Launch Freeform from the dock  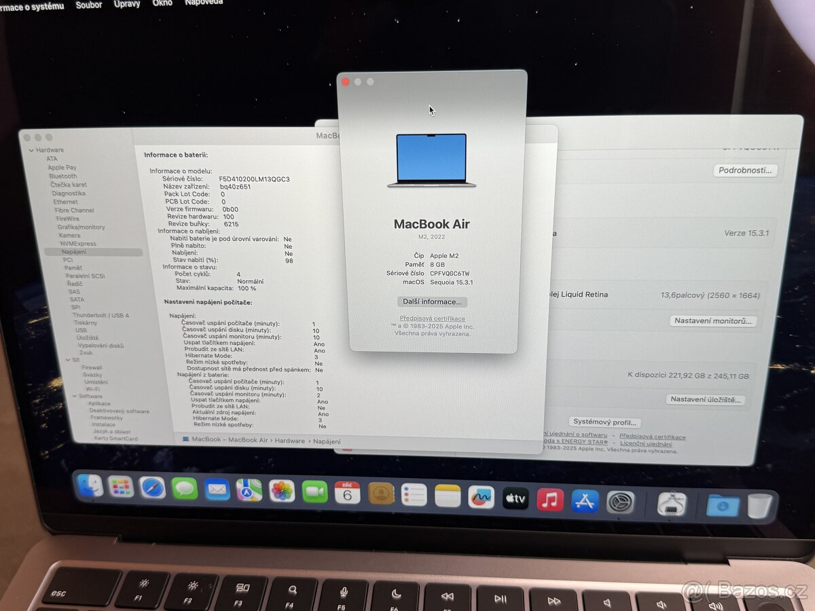pyautogui.click(x=482, y=497)
